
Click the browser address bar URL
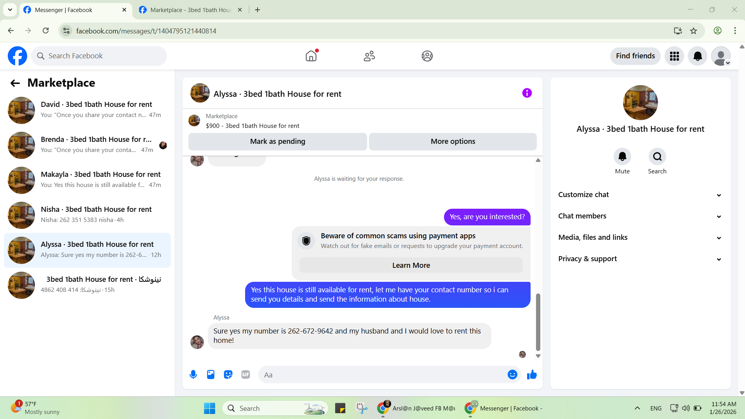146,31
